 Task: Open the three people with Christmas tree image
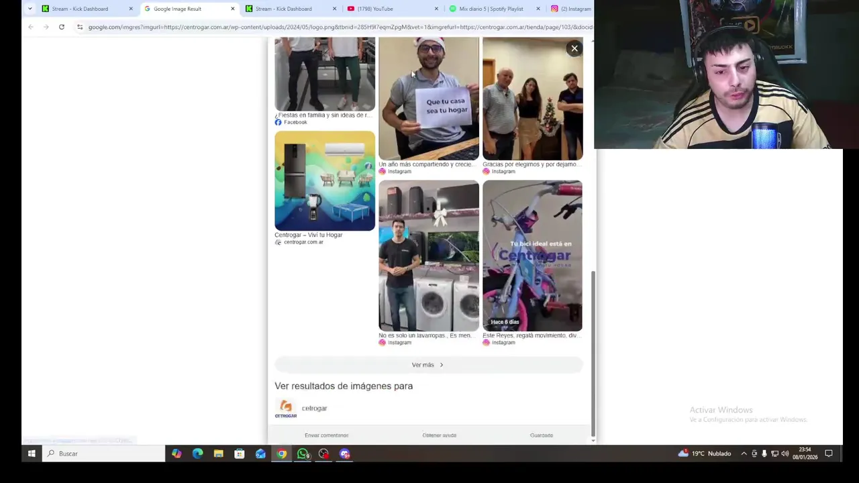pyautogui.click(x=533, y=99)
